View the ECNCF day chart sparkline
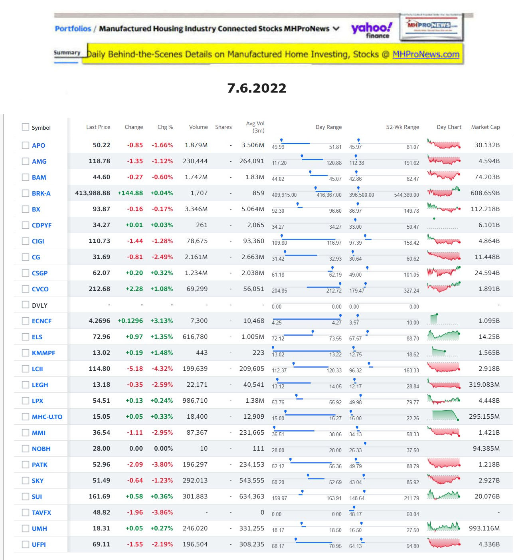Viewport: 530px width, 560px height. [444, 319]
